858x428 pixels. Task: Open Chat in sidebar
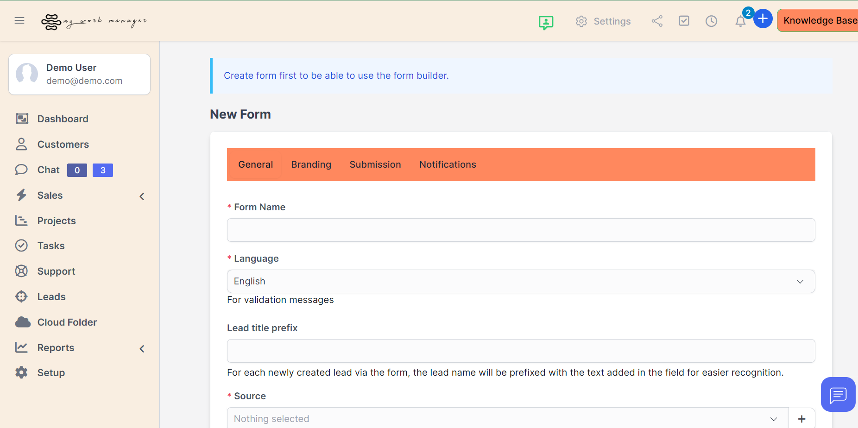49,170
